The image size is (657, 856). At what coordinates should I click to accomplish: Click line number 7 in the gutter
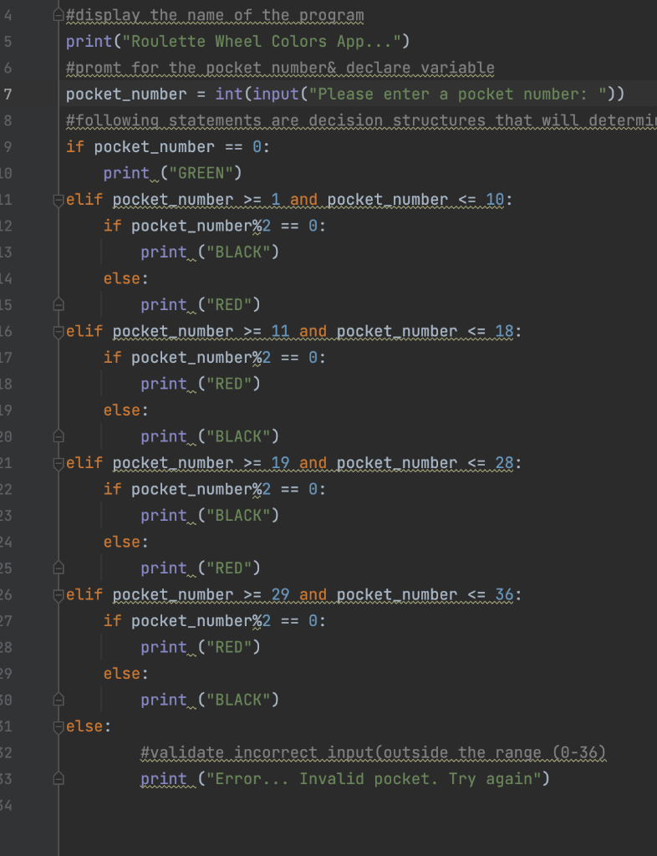(x=8, y=94)
